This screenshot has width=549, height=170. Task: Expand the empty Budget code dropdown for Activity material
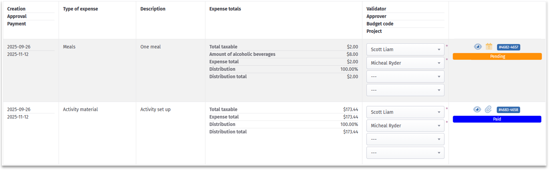pyautogui.click(x=405, y=139)
